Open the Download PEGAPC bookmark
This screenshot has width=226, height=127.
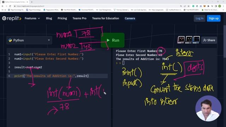click(x=87, y=10)
